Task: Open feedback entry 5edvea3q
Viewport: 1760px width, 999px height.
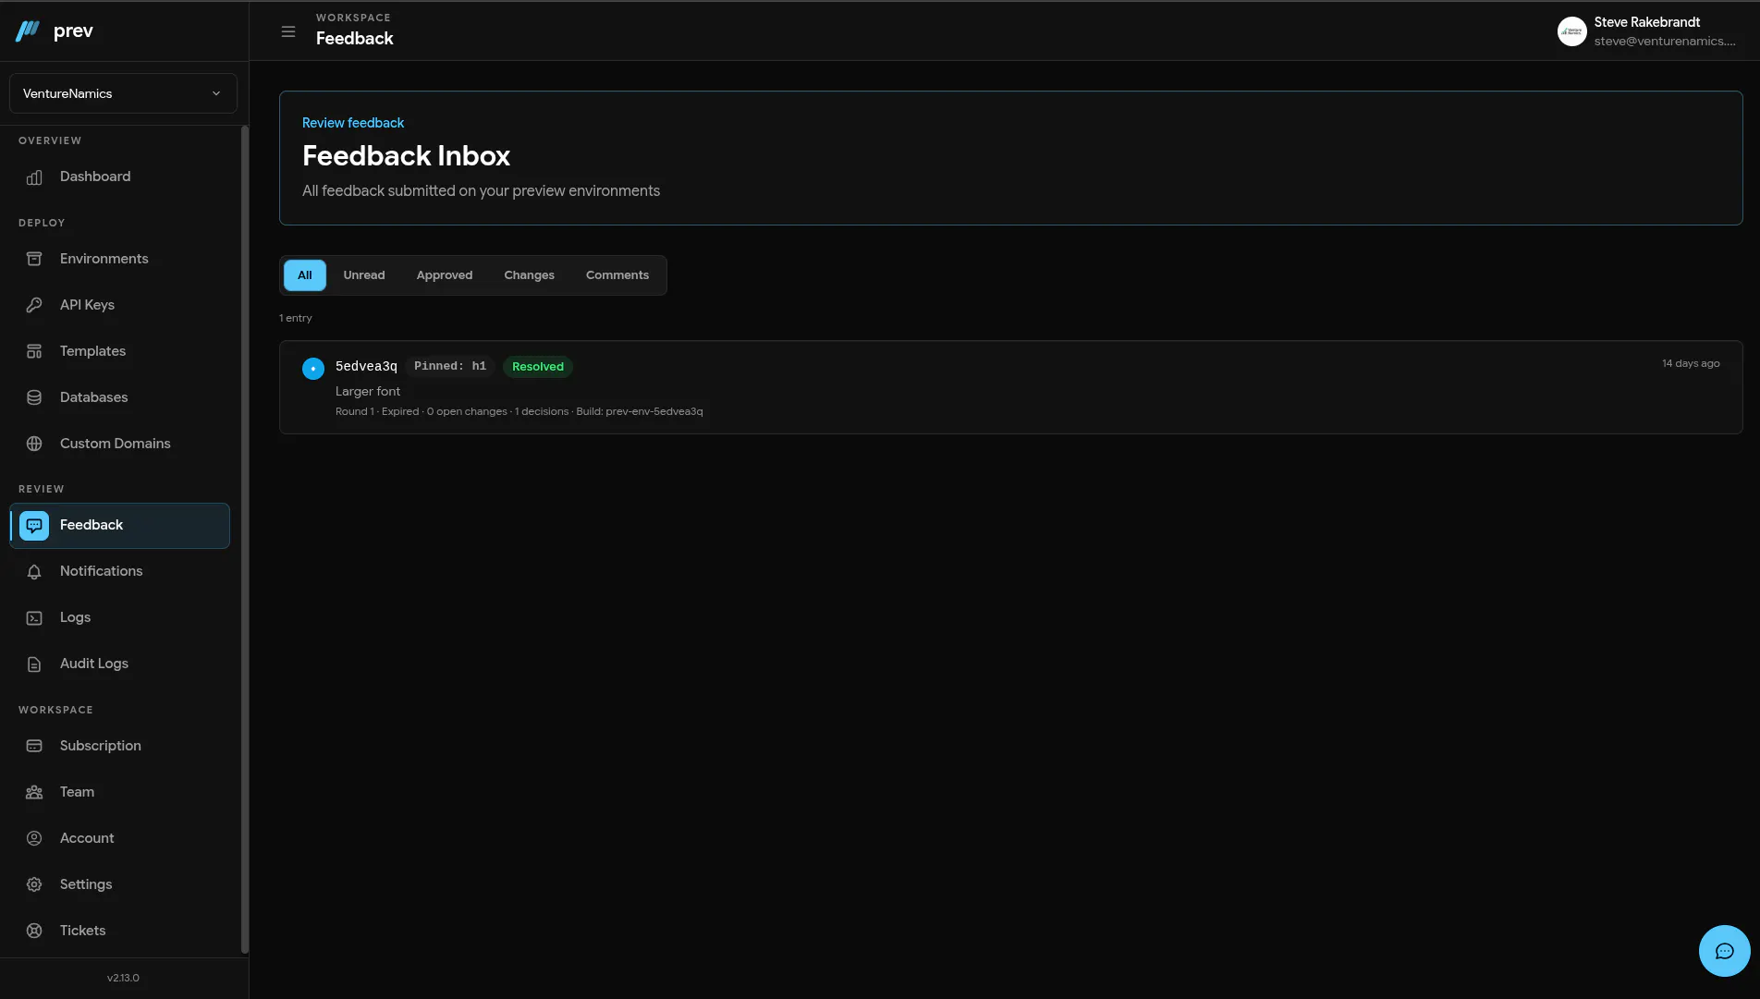Action: coord(1010,387)
